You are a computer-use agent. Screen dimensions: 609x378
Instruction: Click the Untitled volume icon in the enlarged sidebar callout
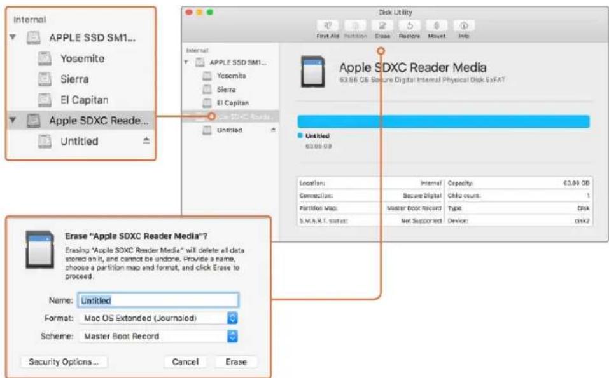click(45, 141)
